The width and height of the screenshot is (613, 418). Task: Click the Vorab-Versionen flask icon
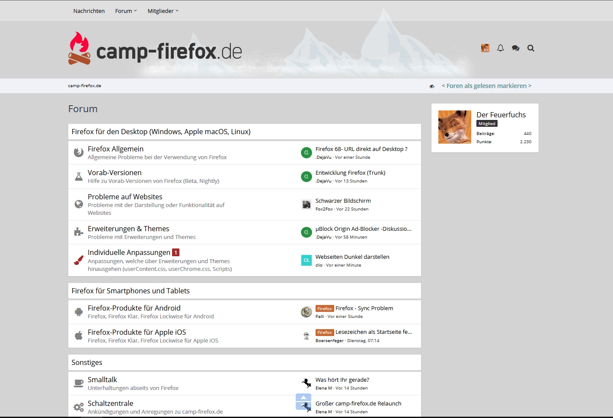click(x=78, y=176)
